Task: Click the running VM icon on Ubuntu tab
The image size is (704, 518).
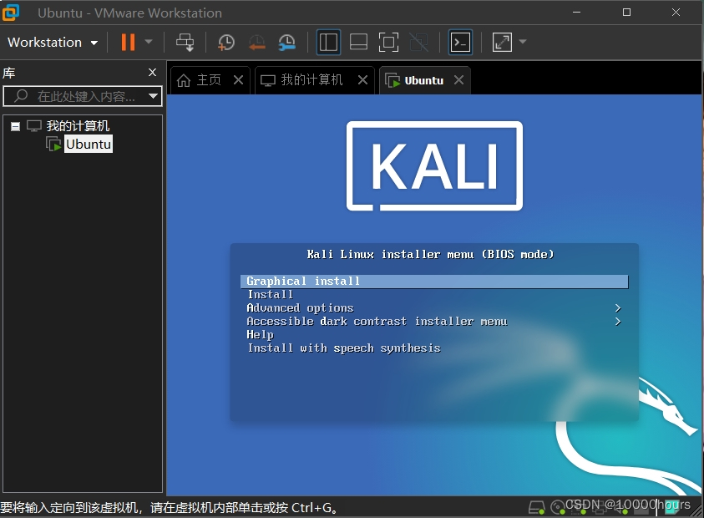Action: tap(393, 81)
